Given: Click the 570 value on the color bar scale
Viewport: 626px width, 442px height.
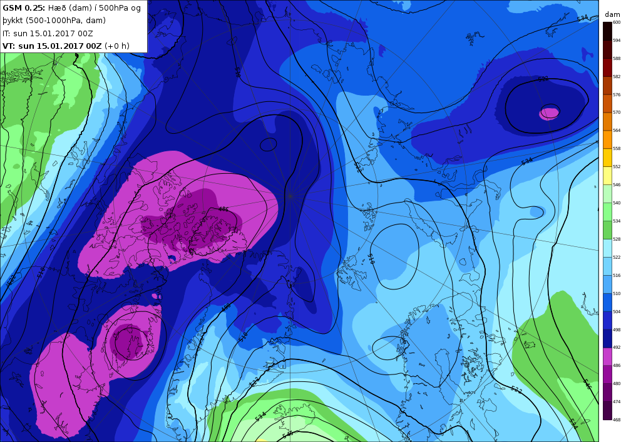Looking at the screenshot, I should [617, 113].
